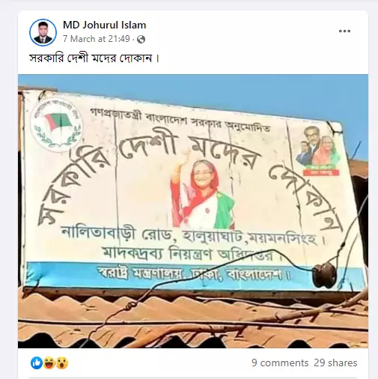
Task: Click the waving woman portrait in the photo
Action: coord(203,194)
